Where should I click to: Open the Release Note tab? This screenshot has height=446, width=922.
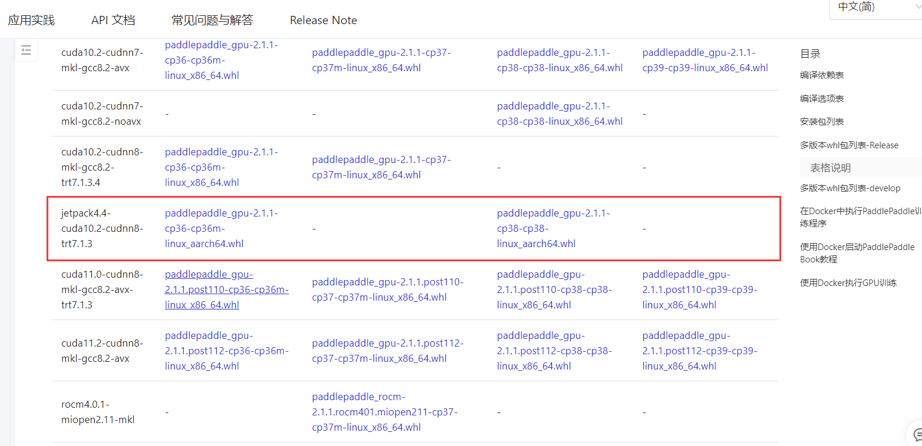323,19
